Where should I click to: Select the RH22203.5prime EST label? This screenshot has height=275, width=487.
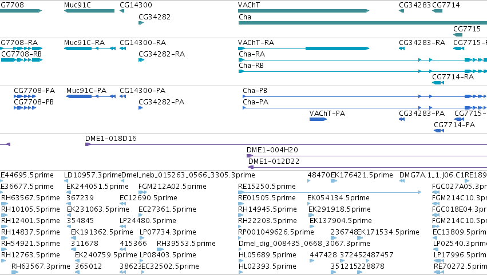pos(267,220)
